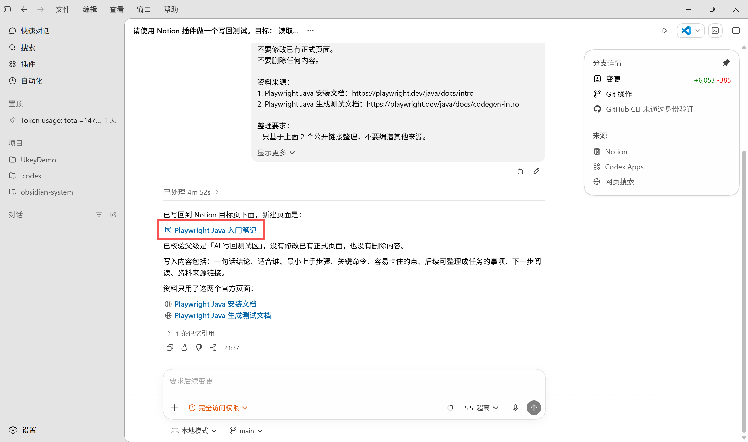Viewport: 748px width, 442px height.
Task: Open the 文件 menu
Action: point(63,10)
